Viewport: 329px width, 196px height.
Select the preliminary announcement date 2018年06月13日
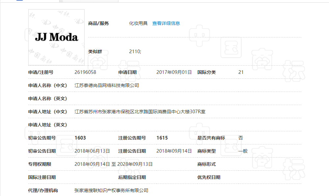(92, 151)
